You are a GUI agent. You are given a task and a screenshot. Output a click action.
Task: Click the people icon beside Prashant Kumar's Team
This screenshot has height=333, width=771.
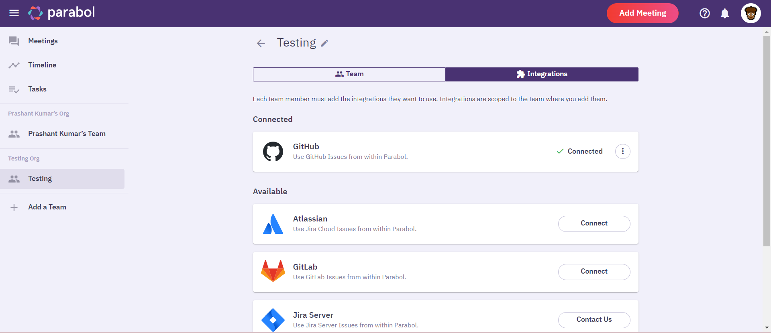pos(14,134)
